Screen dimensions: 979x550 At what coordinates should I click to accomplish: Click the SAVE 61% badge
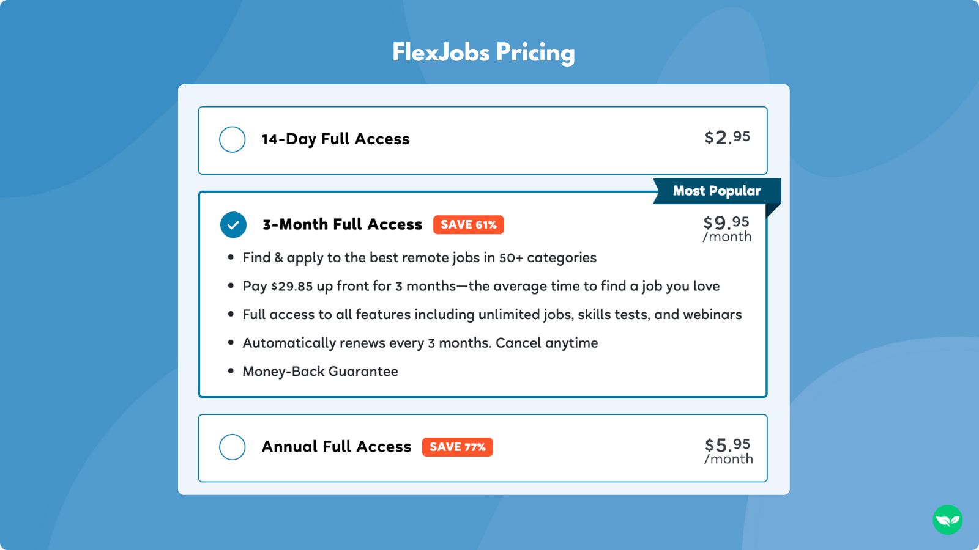click(x=468, y=224)
